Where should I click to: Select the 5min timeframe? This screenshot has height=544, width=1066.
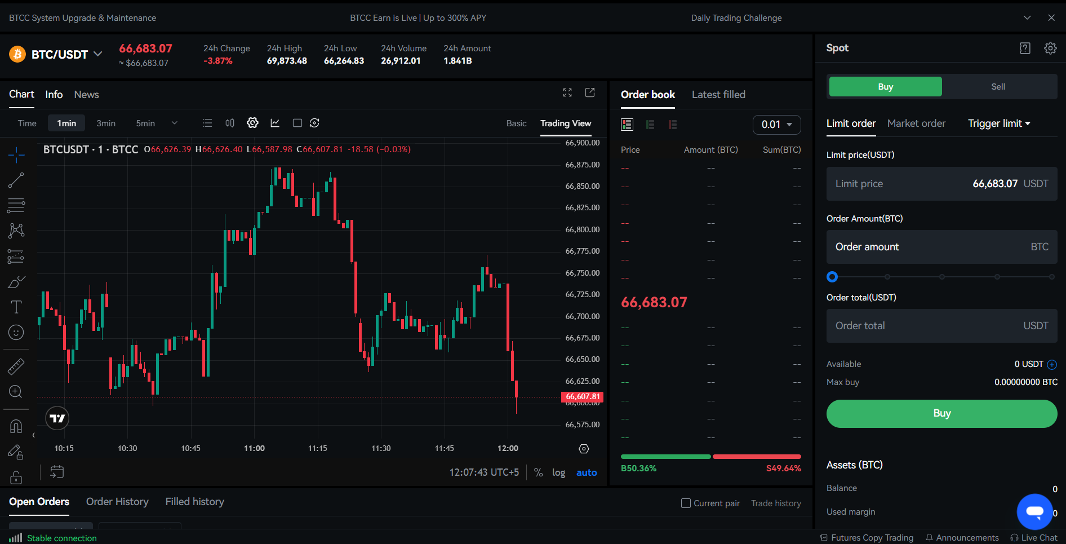click(145, 123)
